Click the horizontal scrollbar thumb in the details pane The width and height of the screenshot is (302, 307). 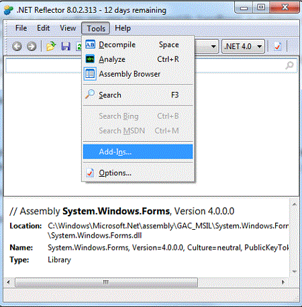pos(106,282)
